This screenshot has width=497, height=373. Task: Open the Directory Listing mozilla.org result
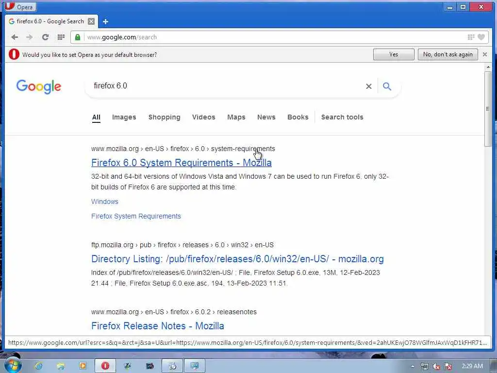point(237,259)
